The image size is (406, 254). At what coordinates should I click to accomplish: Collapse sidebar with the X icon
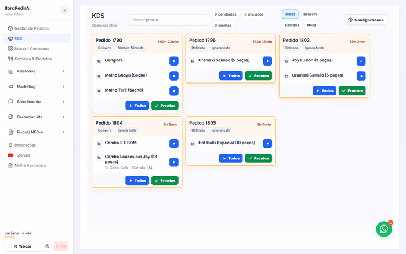(x=64, y=10)
